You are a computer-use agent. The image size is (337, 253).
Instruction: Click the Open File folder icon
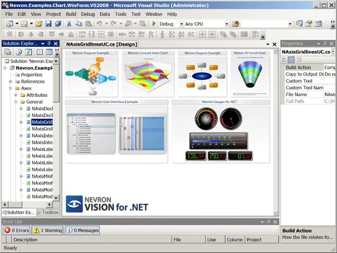click(x=39, y=23)
